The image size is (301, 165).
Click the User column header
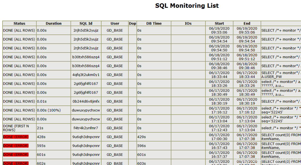[115, 23]
